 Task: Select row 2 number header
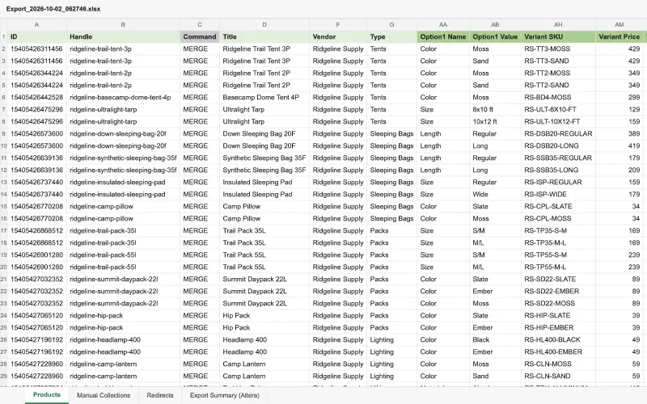tap(3, 49)
